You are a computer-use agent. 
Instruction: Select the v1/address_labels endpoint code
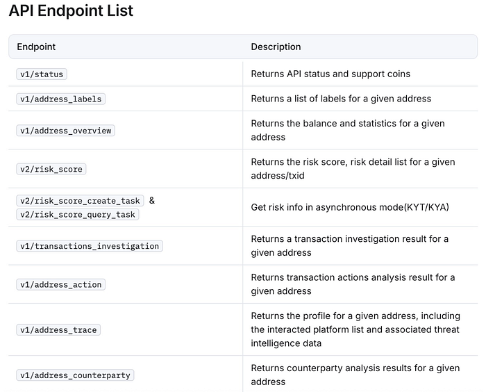point(60,99)
